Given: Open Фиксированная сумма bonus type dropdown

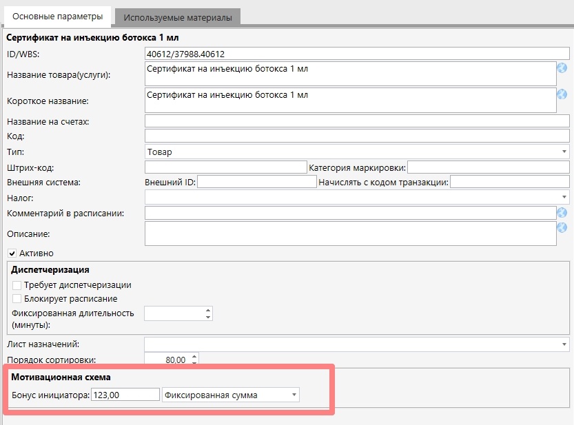Looking at the screenshot, I should [294, 395].
